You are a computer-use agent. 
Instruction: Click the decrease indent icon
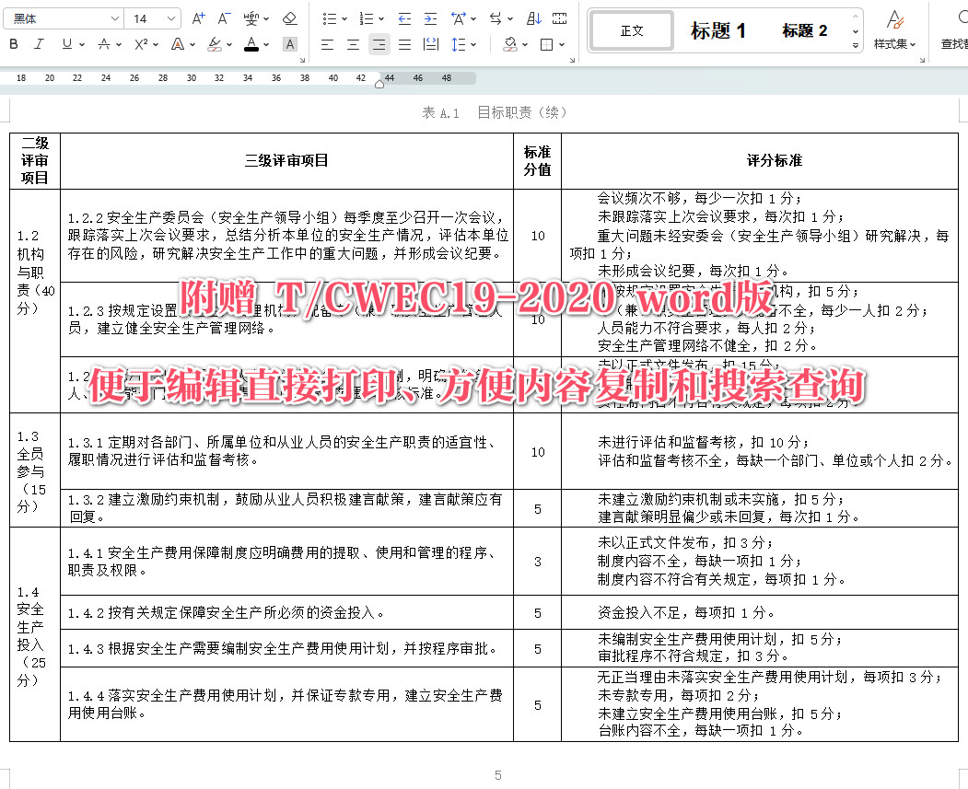tap(403, 17)
